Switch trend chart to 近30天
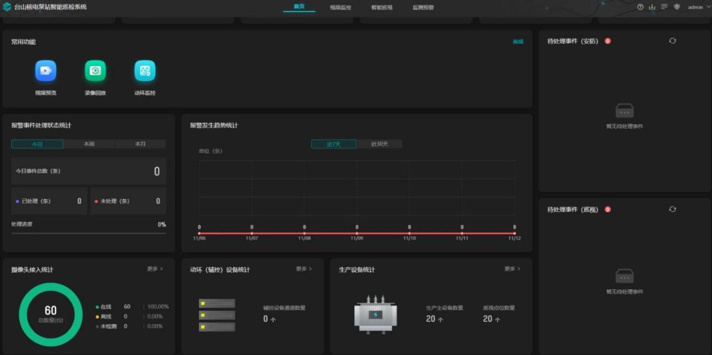The image size is (712, 355). coord(379,144)
